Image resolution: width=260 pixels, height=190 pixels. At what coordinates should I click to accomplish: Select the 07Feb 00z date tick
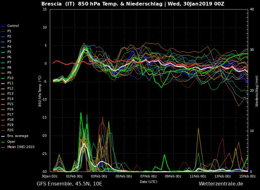click(x=149, y=176)
